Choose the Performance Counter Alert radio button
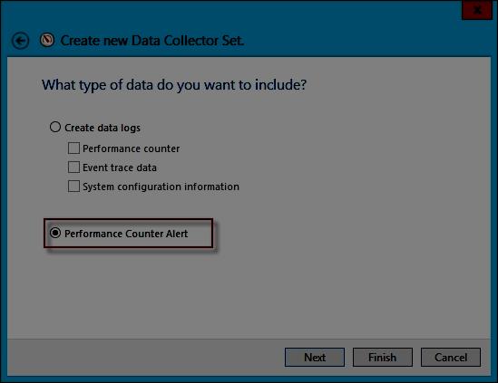This screenshot has height=383, width=498. click(x=55, y=233)
